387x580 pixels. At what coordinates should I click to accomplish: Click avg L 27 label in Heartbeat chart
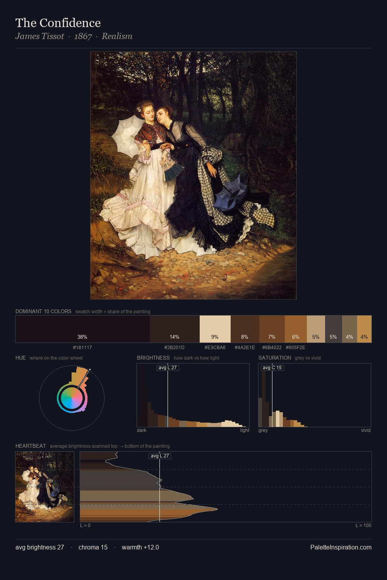(x=160, y=456)
